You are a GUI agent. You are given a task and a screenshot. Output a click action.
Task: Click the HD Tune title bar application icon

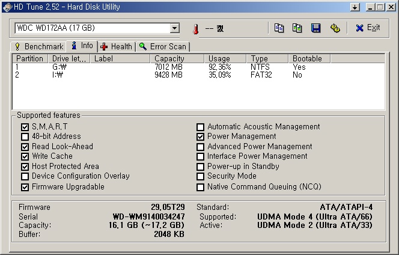[7, 7]
